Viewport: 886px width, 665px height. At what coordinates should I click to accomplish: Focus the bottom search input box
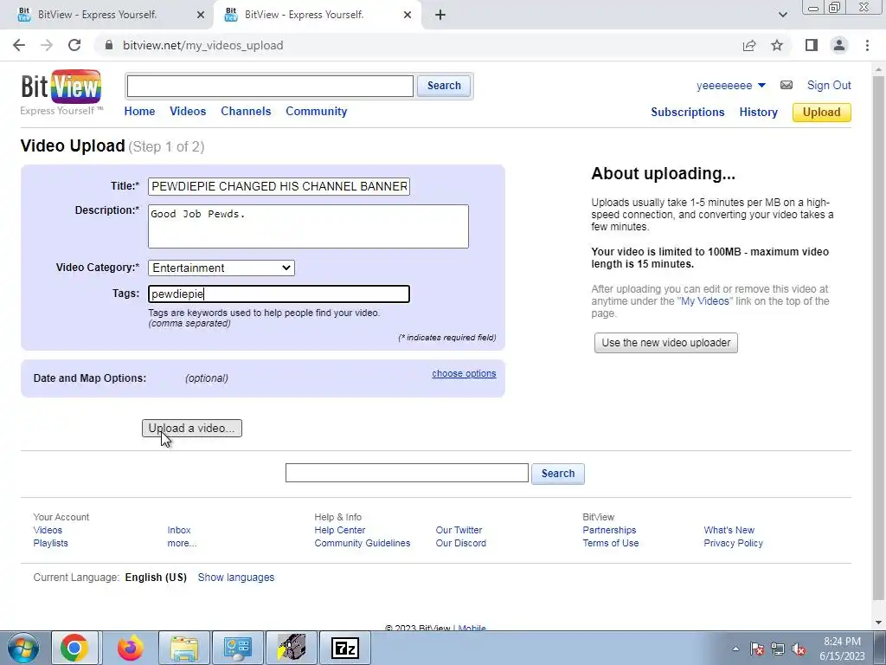tap(407, 473)
